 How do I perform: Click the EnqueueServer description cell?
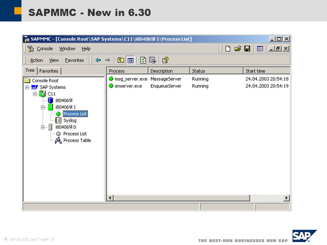click(x=166, y=86)
